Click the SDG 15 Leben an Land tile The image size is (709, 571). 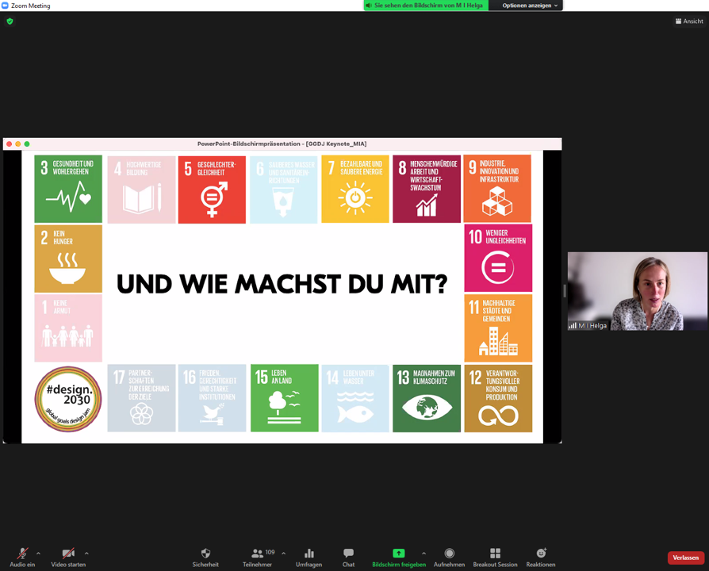pos(285,398)
